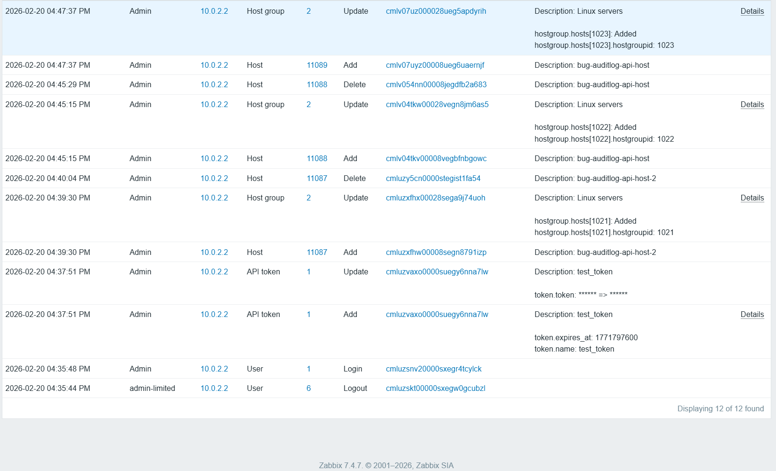
Task: Click resource ID 11087 in Add row
Action: click(317, 253)
